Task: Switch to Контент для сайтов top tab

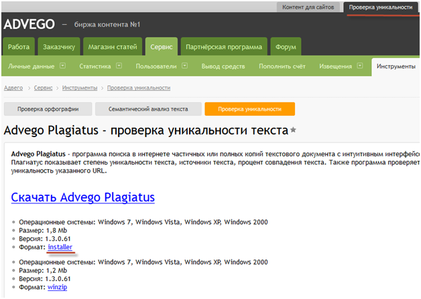Action: [x=308, y=7]
